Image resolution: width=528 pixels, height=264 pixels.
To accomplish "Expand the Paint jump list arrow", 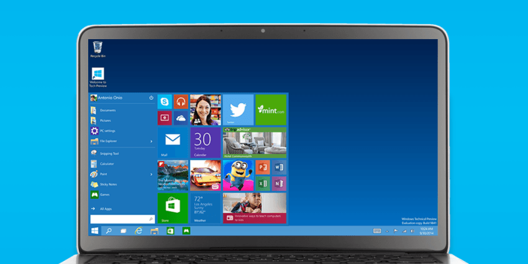I will 151,174.
